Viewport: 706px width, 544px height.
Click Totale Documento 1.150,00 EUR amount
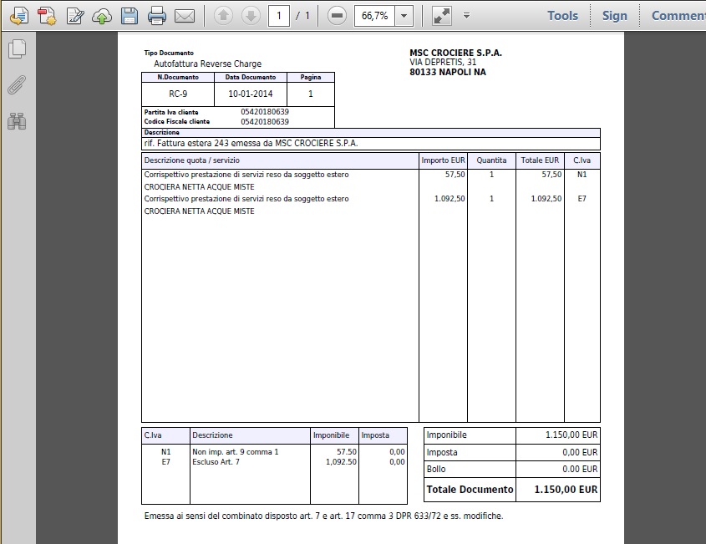click(566, 490)
